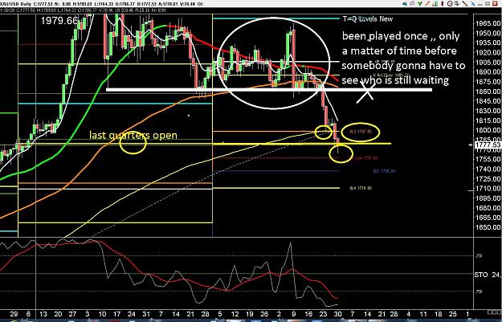Click the circular clock-style icon in the toolbar
502x322 pixels.
450,3
